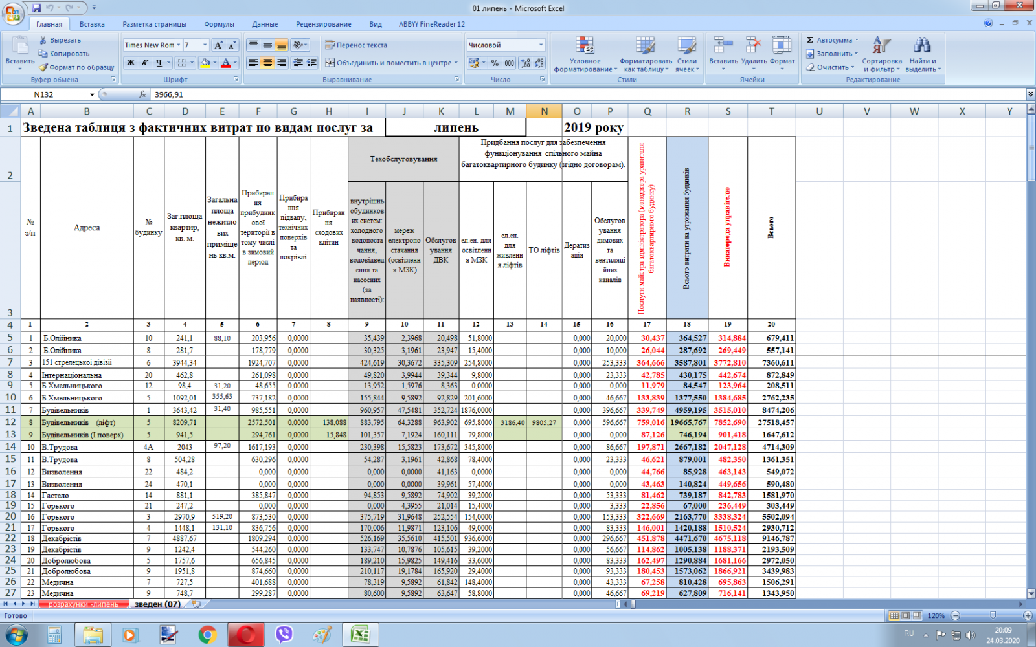Screen dimensions: 1036x647
Task: Open text orientation options
Action: [300, 45]
